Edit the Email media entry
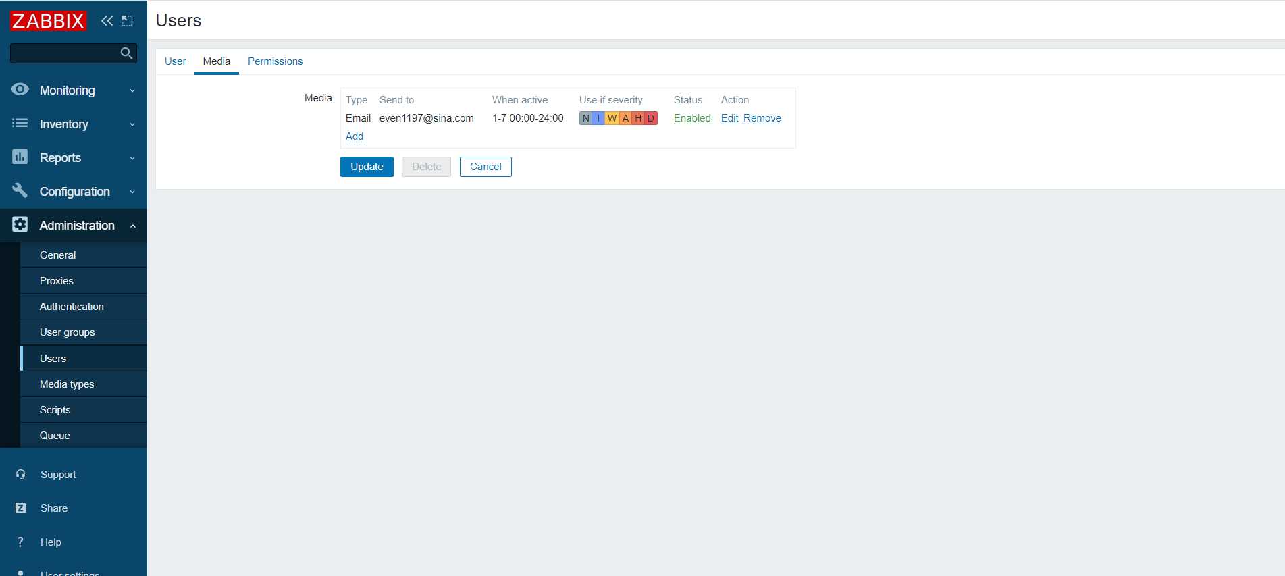The image size is (1285, 576). point(729,118)
